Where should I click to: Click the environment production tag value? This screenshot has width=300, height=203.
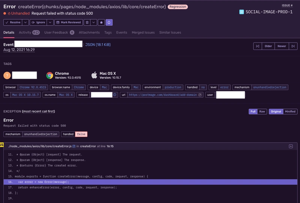[x=173, y=87]
